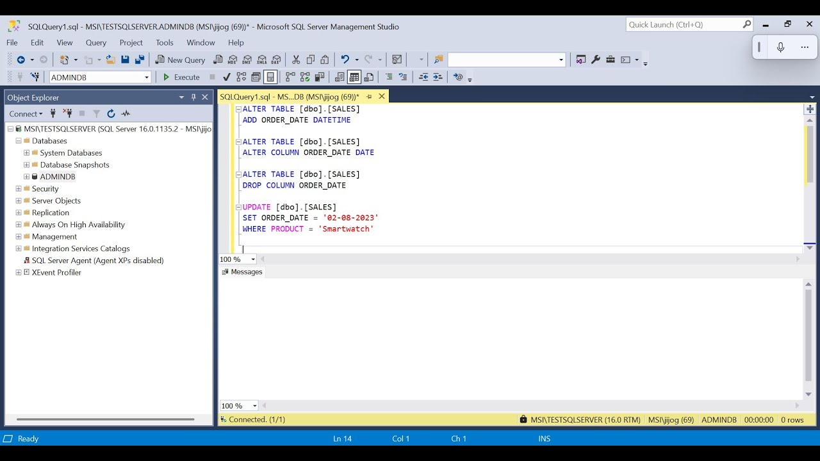Switch output to Results to Text
This screenshot has height=461, width=820.
340,77
